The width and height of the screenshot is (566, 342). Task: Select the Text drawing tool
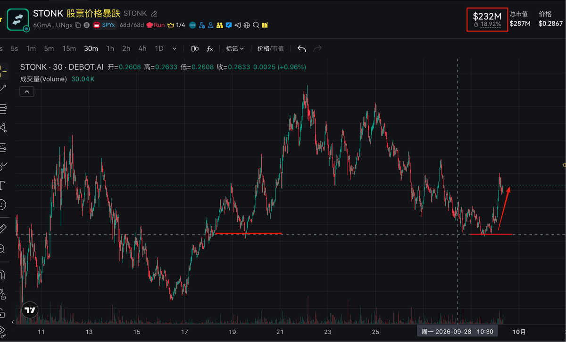pos(3,185)
